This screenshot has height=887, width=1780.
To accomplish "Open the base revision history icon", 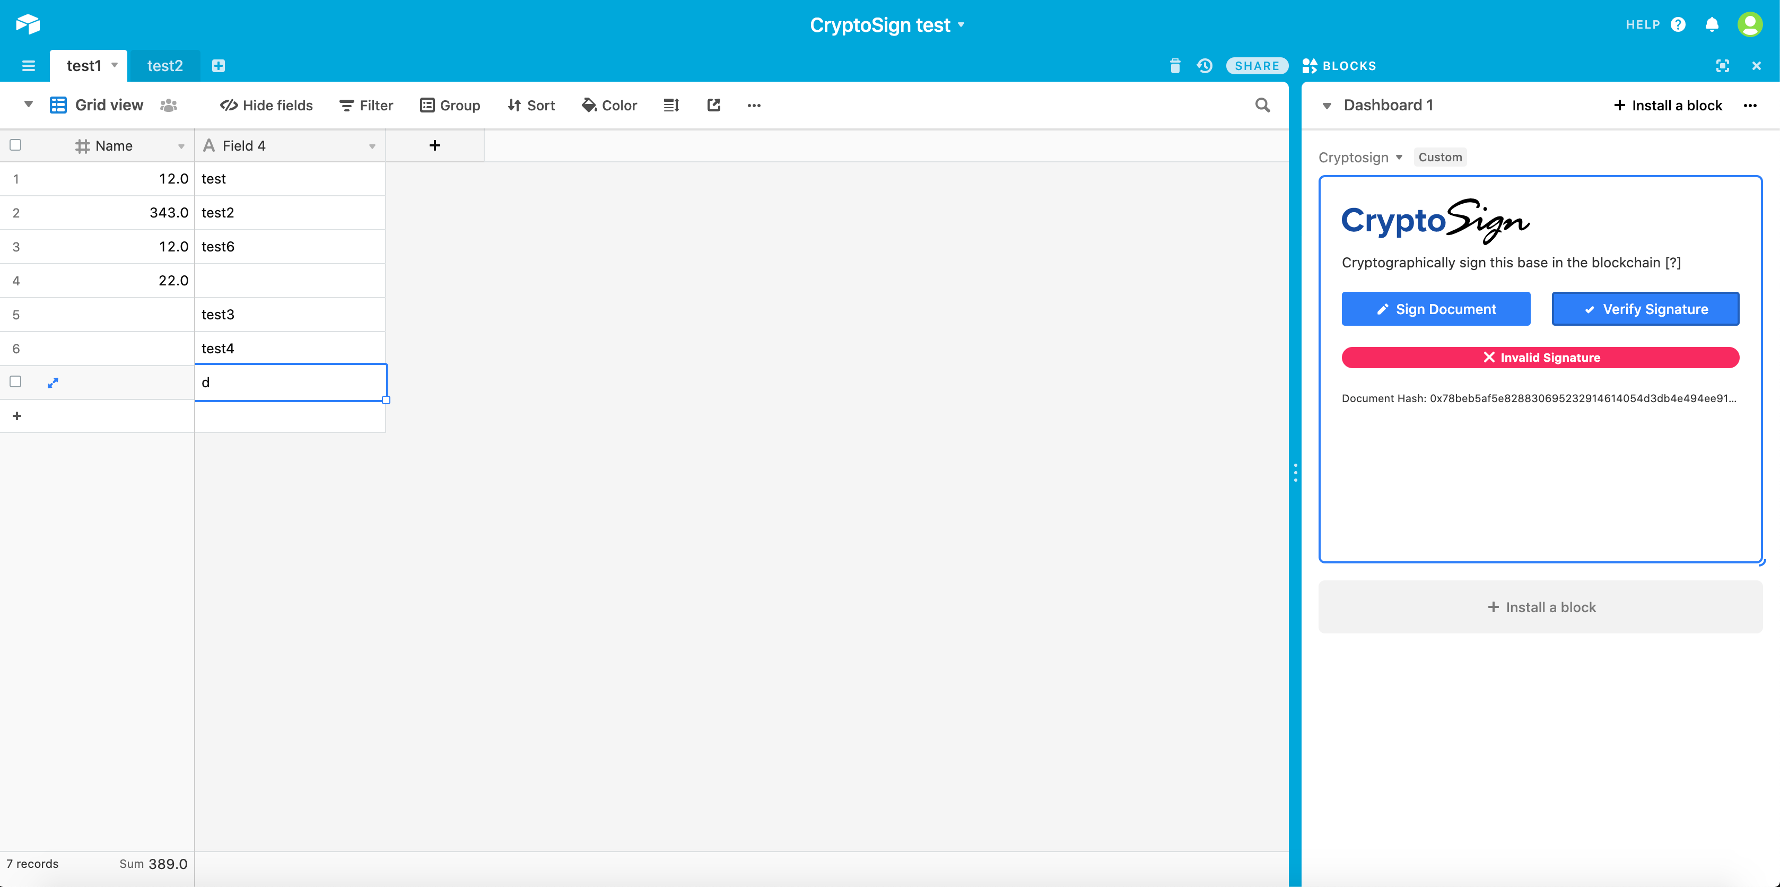I will coord(1205,66).
